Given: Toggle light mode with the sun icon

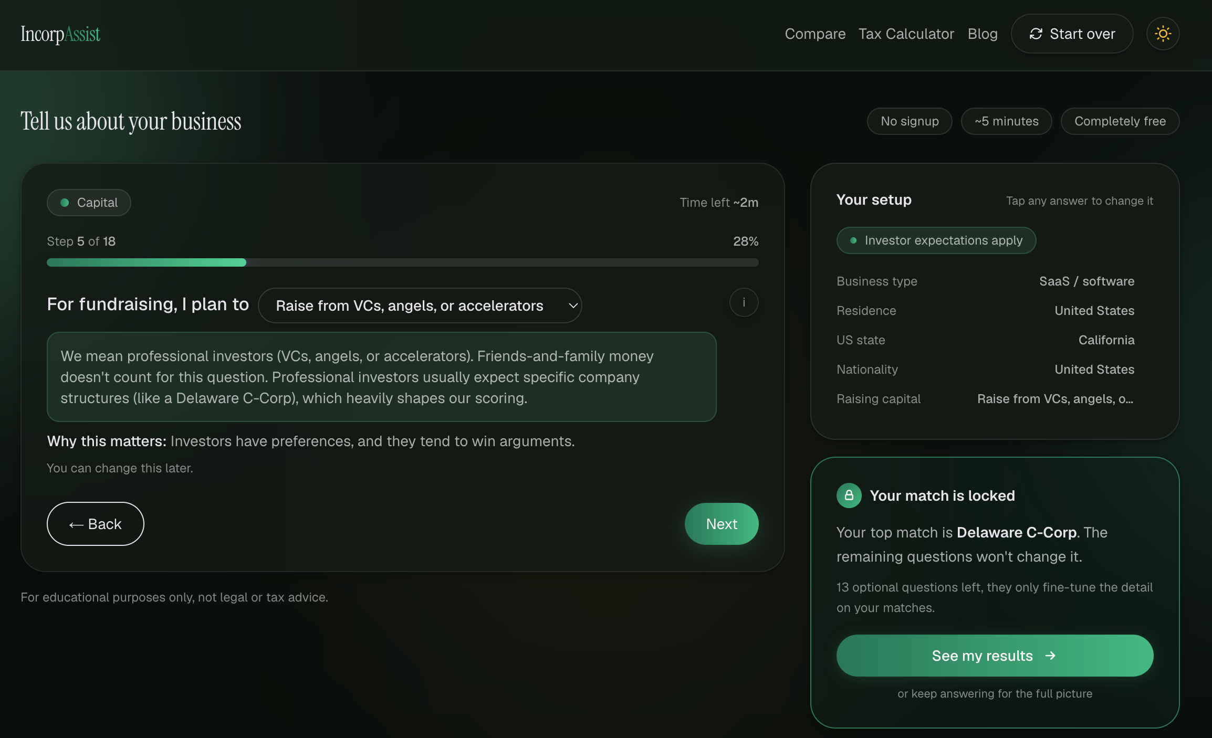Looking at the screenshot, I should click(1163, 34).
